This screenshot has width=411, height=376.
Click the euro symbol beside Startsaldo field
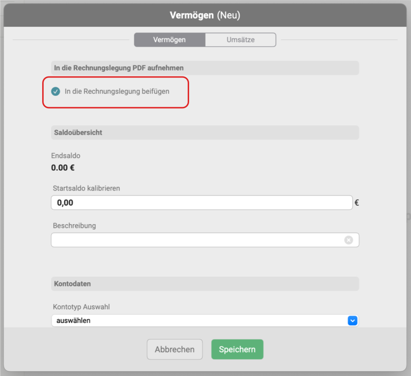point(356,203)
